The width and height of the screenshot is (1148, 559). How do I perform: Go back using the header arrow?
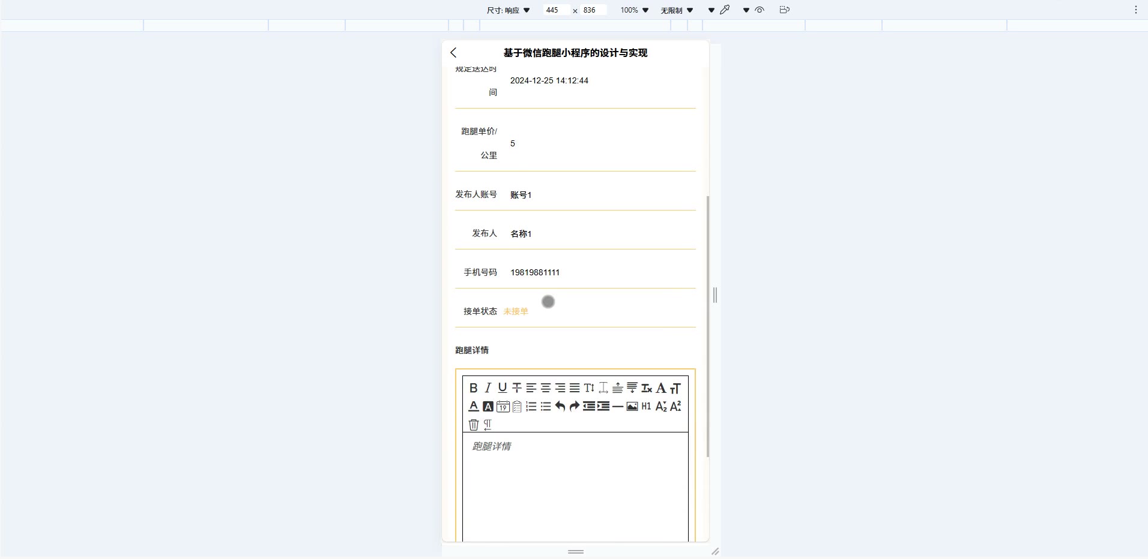pyautogui.click(x=453, y=53)
